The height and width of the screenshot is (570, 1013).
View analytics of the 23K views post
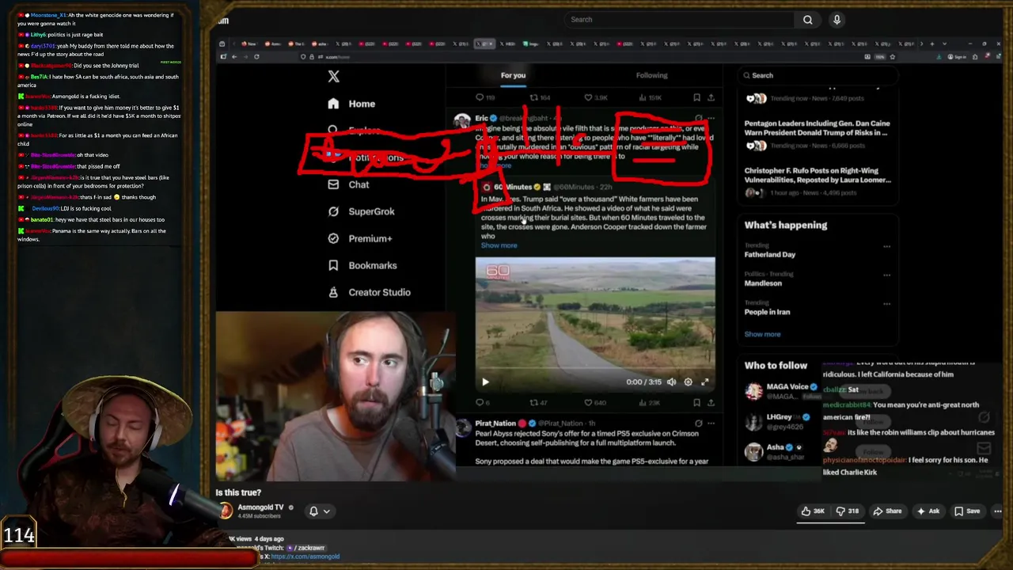[648, 402]
